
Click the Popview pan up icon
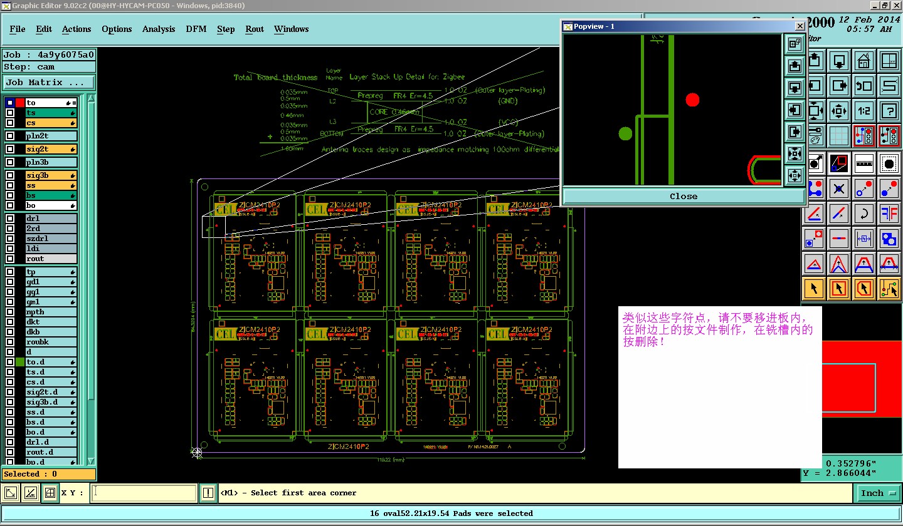click(795, 65)
